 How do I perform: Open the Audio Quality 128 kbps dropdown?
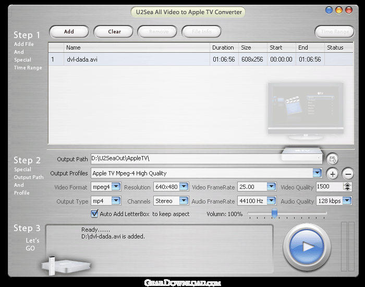[347, 201]
